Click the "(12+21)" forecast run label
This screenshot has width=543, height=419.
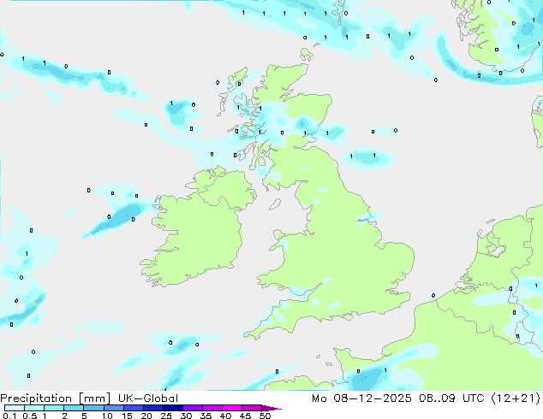[516, 398]
